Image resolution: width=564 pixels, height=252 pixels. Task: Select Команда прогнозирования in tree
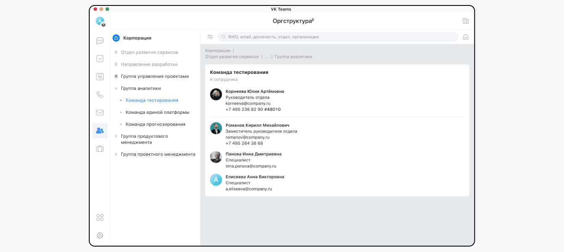tap(155, 124)
